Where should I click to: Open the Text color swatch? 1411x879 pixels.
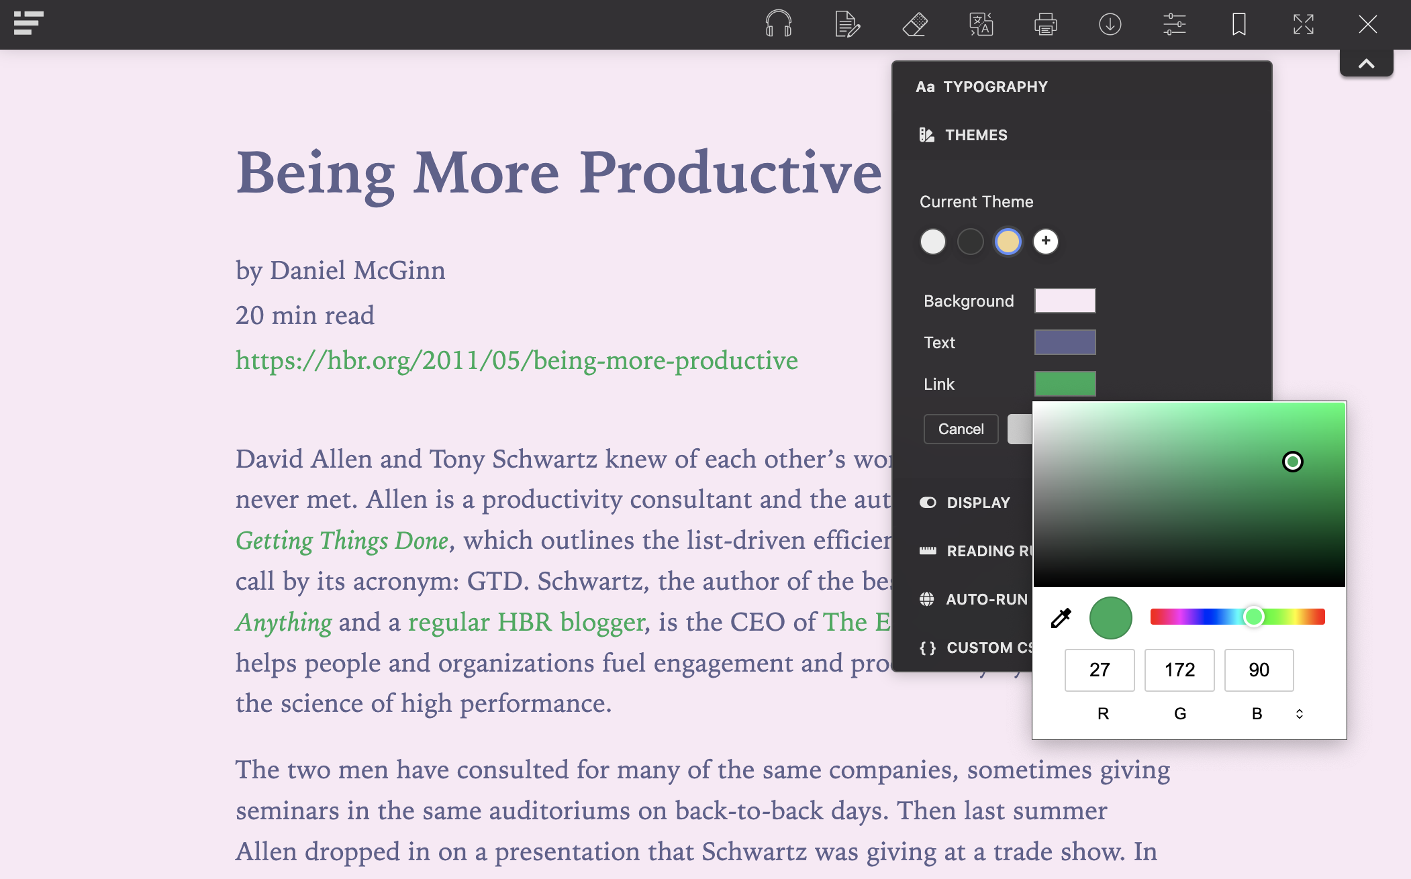tap(1065, 342)
